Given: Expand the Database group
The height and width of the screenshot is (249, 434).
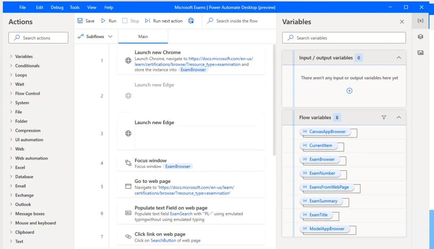Looking at the screenshot, I should tap(11, 177).
